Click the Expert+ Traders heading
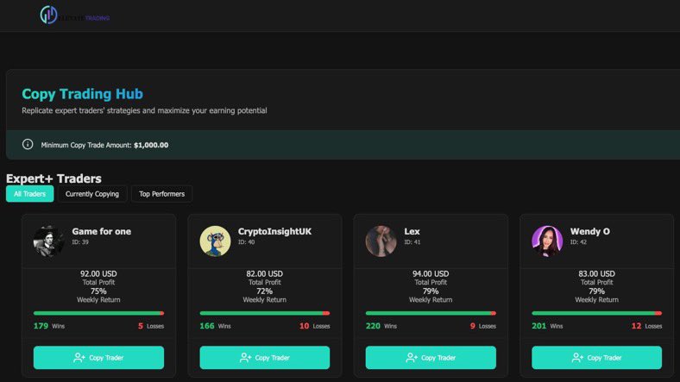Image resolution: width=680 pixels, height=382 pixels. (54, 178)
